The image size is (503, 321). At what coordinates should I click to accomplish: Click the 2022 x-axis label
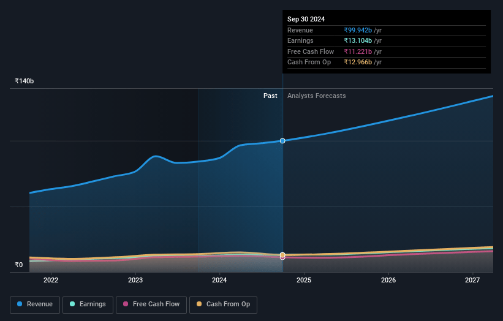(51, 281)
